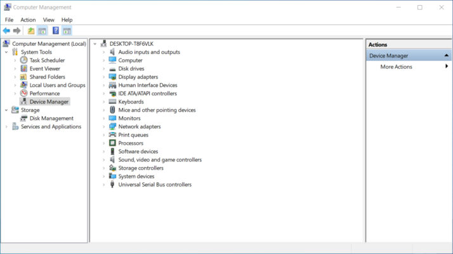453x254 pixels.
Task: Click the Storage controllers icon
Action: [112, 168]
